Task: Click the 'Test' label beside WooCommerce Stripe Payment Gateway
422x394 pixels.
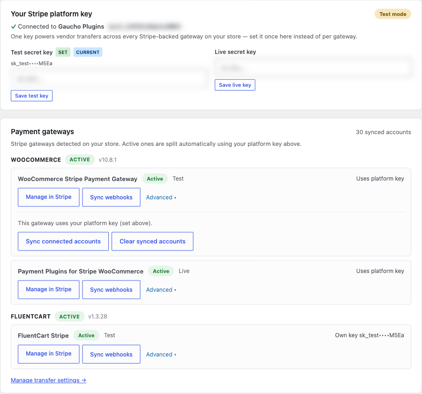Action: tap(178, 179)
